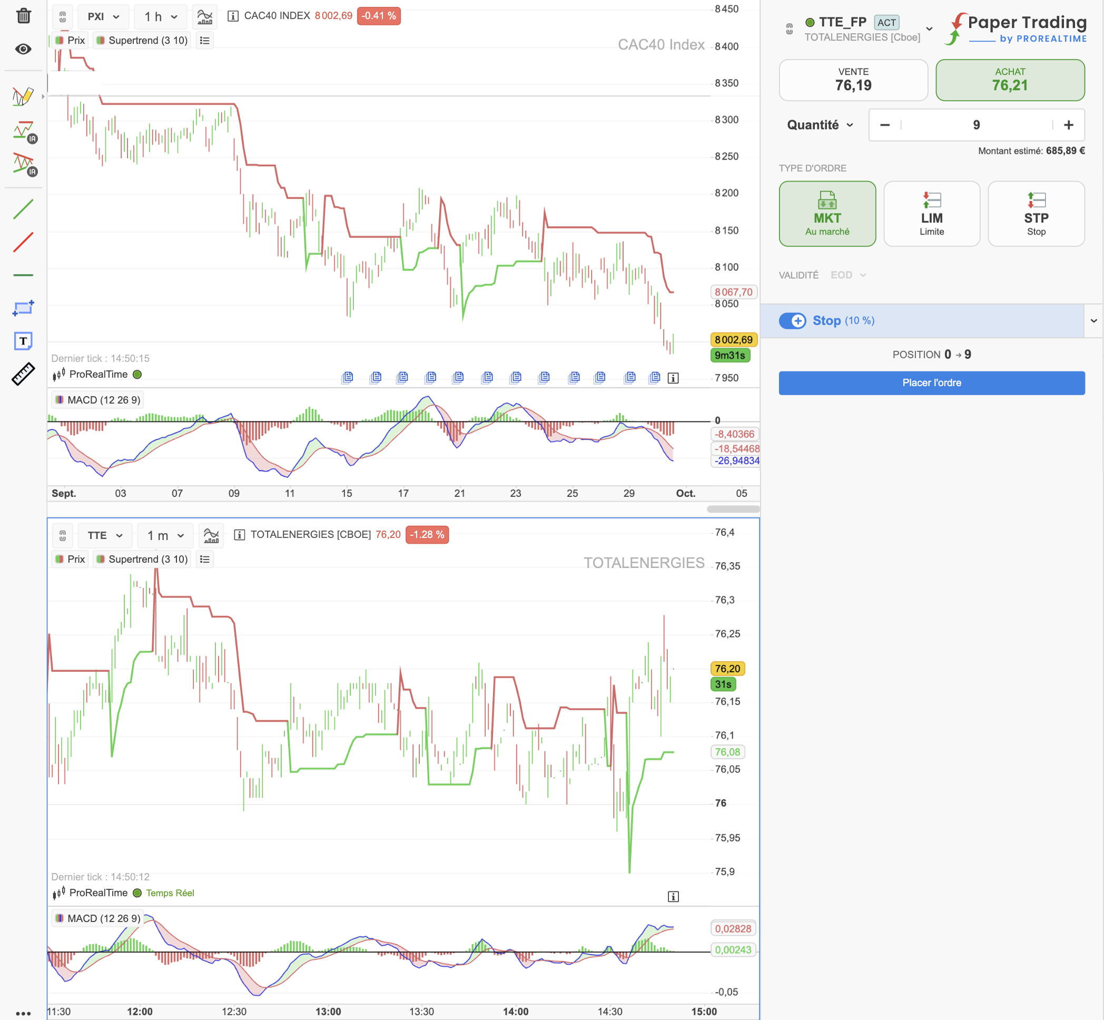Select the ruler measure tool
Screen dimensions: 1104x1020
[23, 374]
